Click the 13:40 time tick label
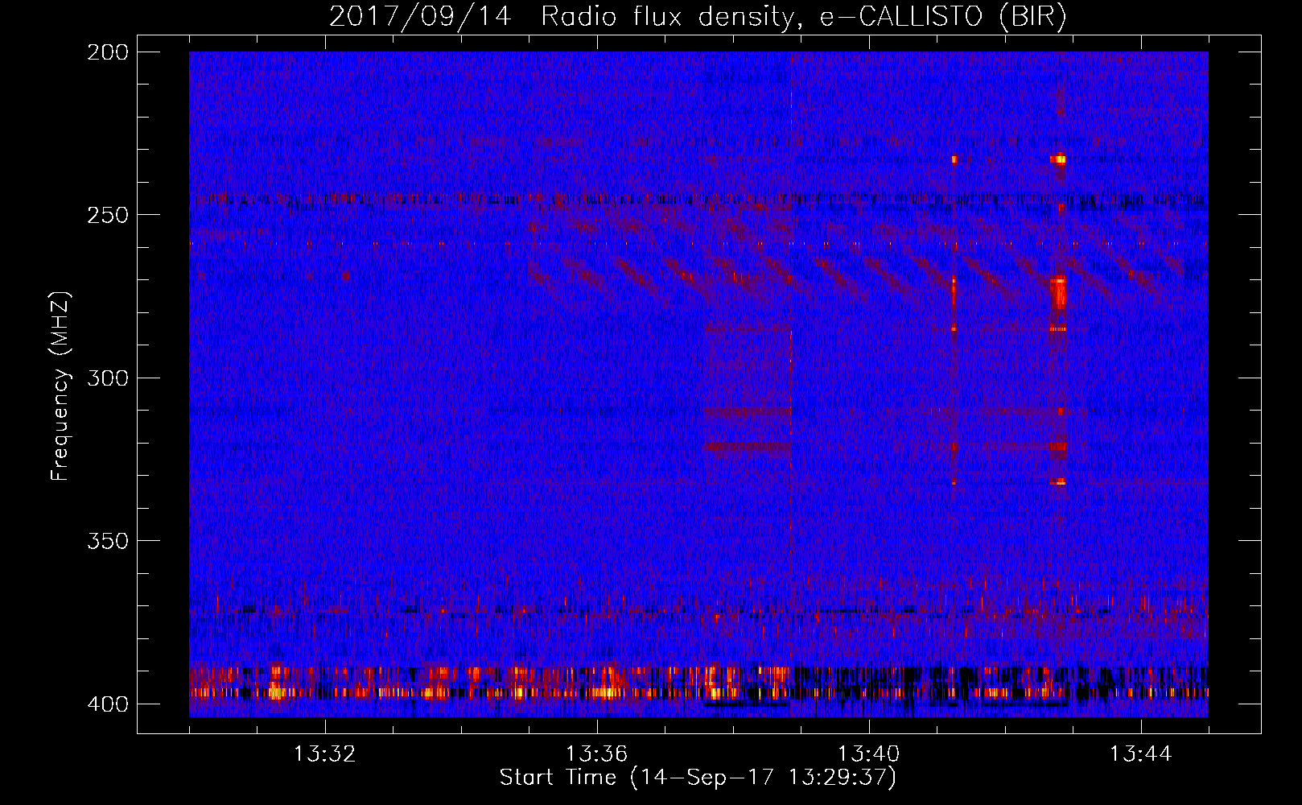 pyautogui.click(x=869, y=754)
